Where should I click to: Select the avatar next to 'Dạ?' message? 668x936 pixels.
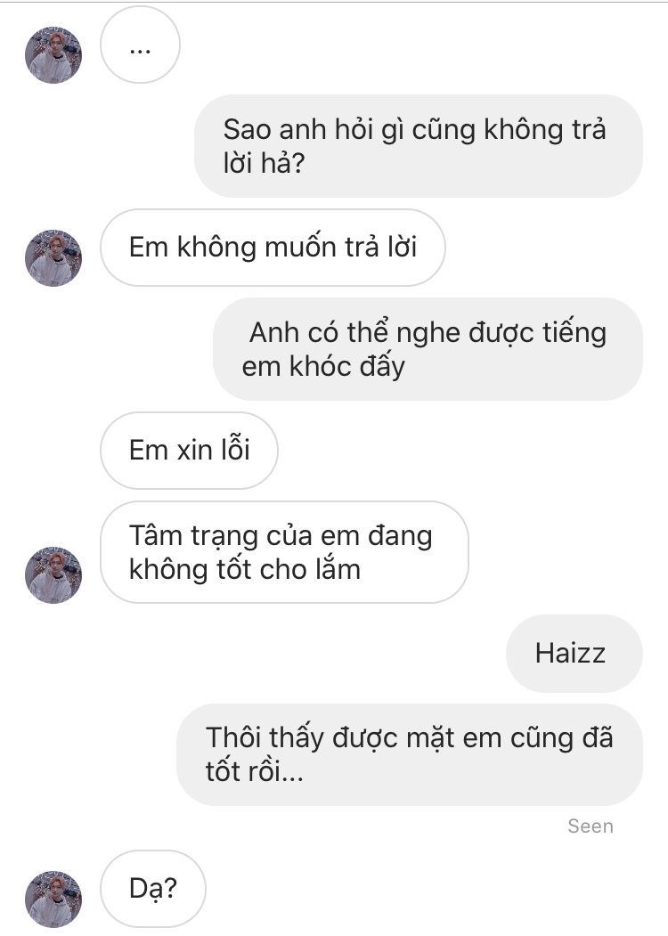coord(53,899)
